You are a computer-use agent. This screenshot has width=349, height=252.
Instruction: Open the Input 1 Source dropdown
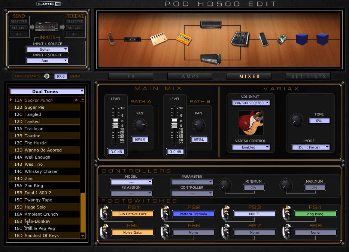[47, 49]
